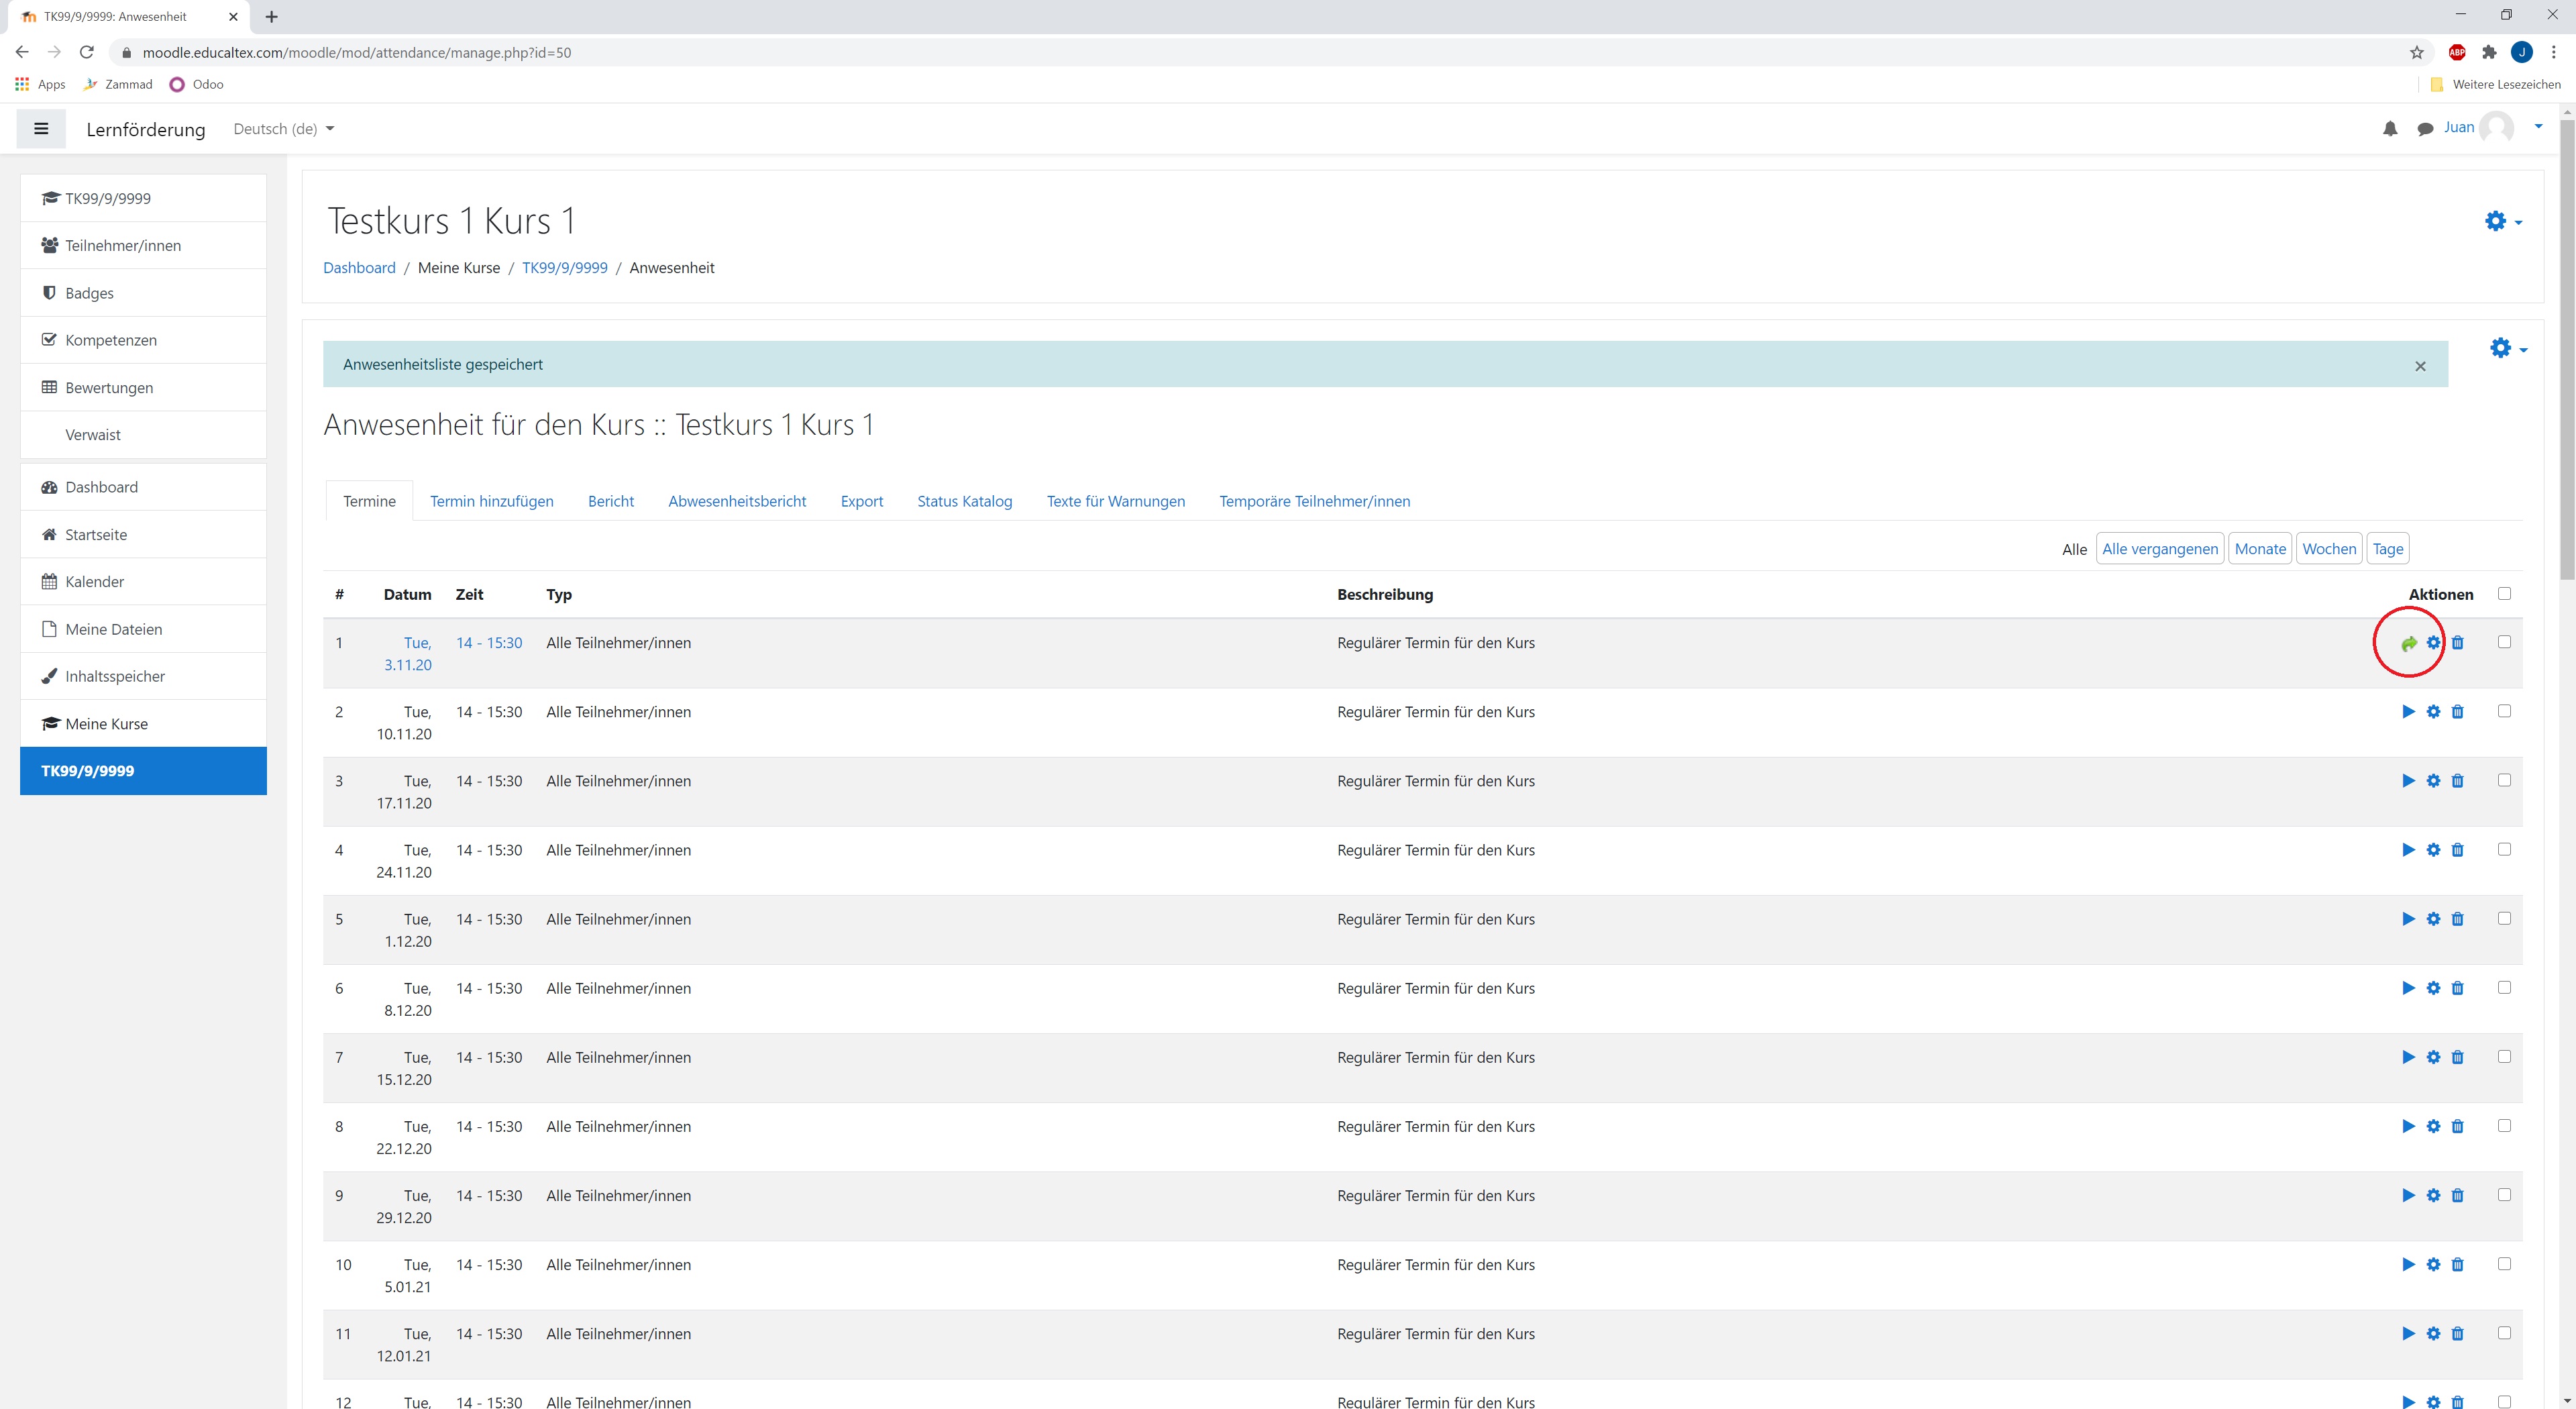Toggle the select-all checkbox in Aktionen header
The height and width of the screenshot is (1409, 2576).
[x=2504, y=593]
